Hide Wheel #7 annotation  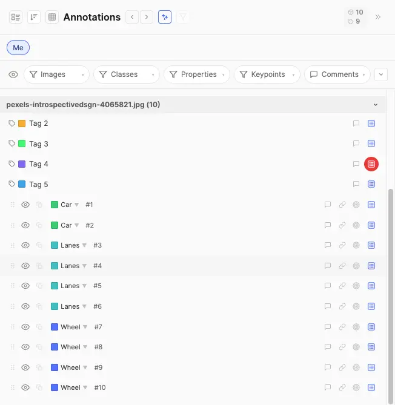[x=25, y=327]
